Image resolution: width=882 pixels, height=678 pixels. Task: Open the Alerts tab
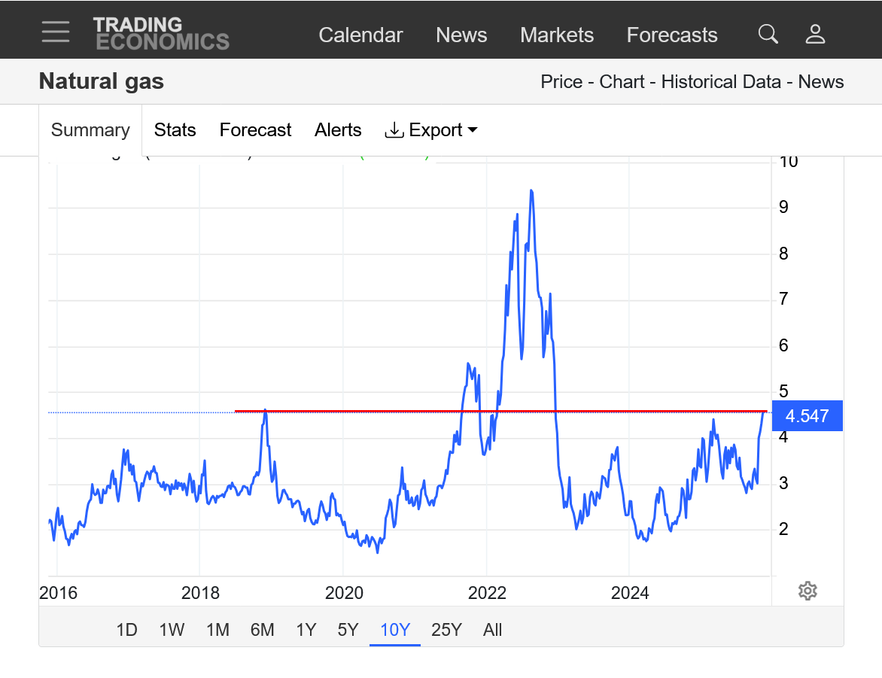tap(338, 130)
